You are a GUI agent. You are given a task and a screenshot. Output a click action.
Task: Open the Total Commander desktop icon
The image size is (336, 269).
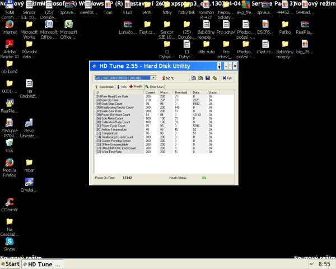click(10, 10)
